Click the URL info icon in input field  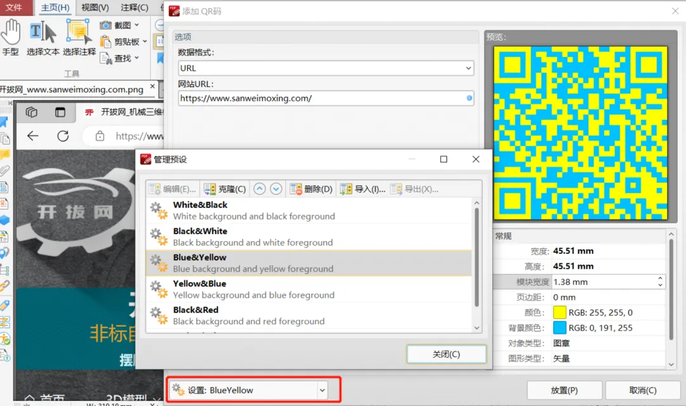469,98
